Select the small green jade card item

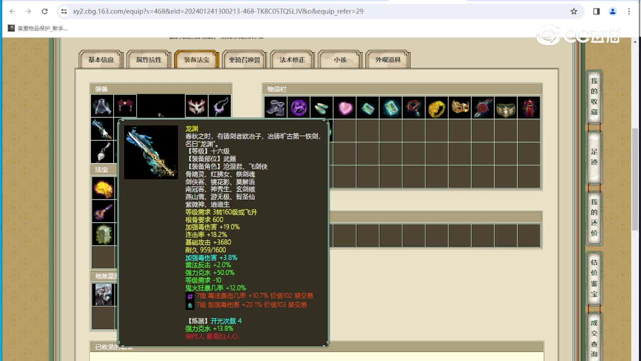(x=368, y=107)
